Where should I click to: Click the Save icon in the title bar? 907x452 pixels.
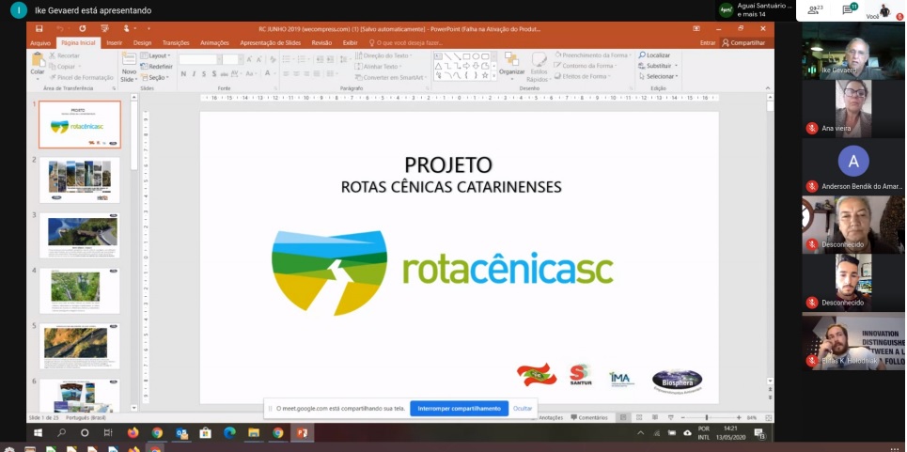coord(39,28)
